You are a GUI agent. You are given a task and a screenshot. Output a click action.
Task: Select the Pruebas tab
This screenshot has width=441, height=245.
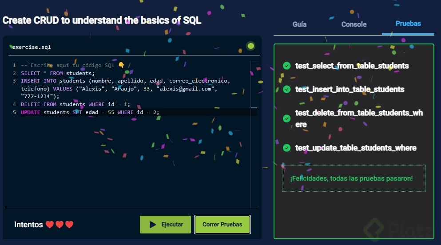(408, 24)
